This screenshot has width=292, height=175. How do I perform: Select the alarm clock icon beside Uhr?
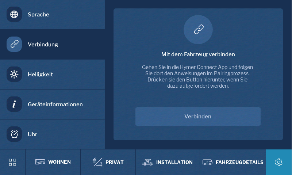point(14,134)
